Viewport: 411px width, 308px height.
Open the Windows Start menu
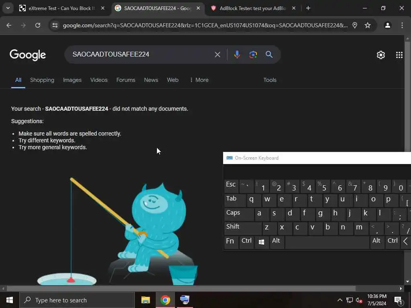point(10,300)
